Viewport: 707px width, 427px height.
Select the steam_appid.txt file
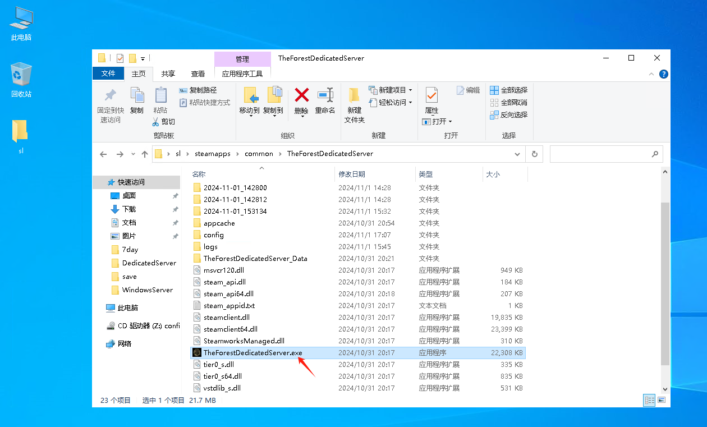(358, 306)
